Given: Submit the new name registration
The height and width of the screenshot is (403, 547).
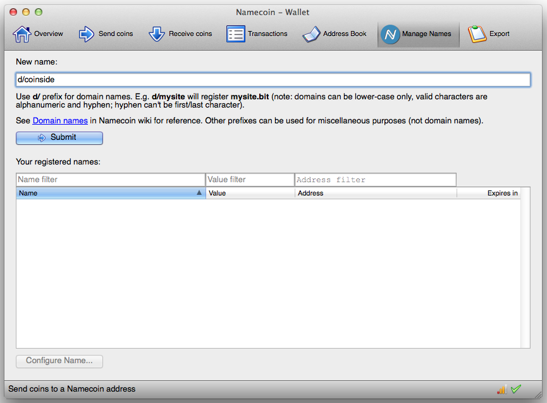Looking at the screenshot, I should point(59,138).
